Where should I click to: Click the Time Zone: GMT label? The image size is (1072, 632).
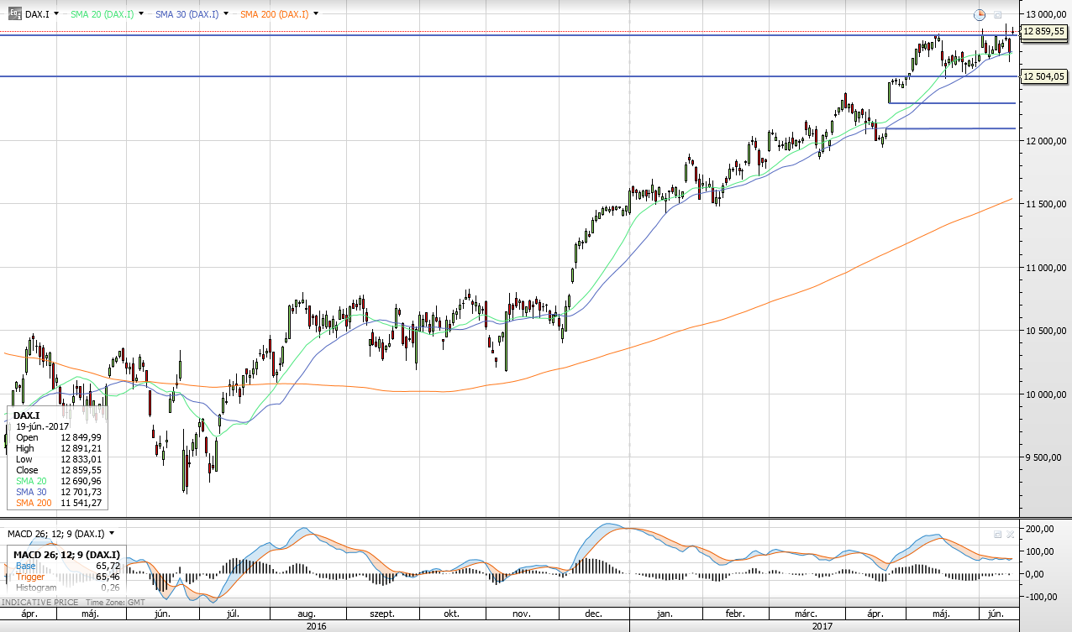115,603
